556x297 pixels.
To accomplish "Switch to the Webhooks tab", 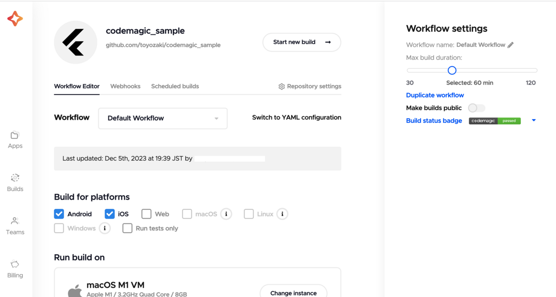I will [125, 86].
